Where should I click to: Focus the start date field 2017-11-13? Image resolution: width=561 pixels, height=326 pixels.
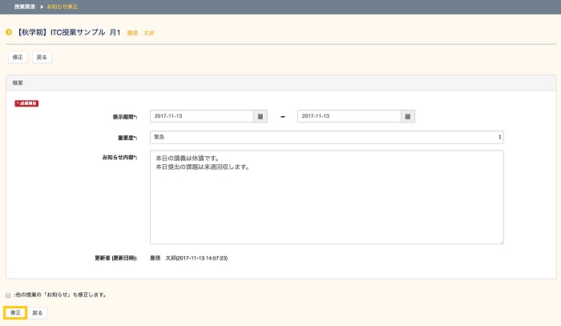(x=201, y=116)
